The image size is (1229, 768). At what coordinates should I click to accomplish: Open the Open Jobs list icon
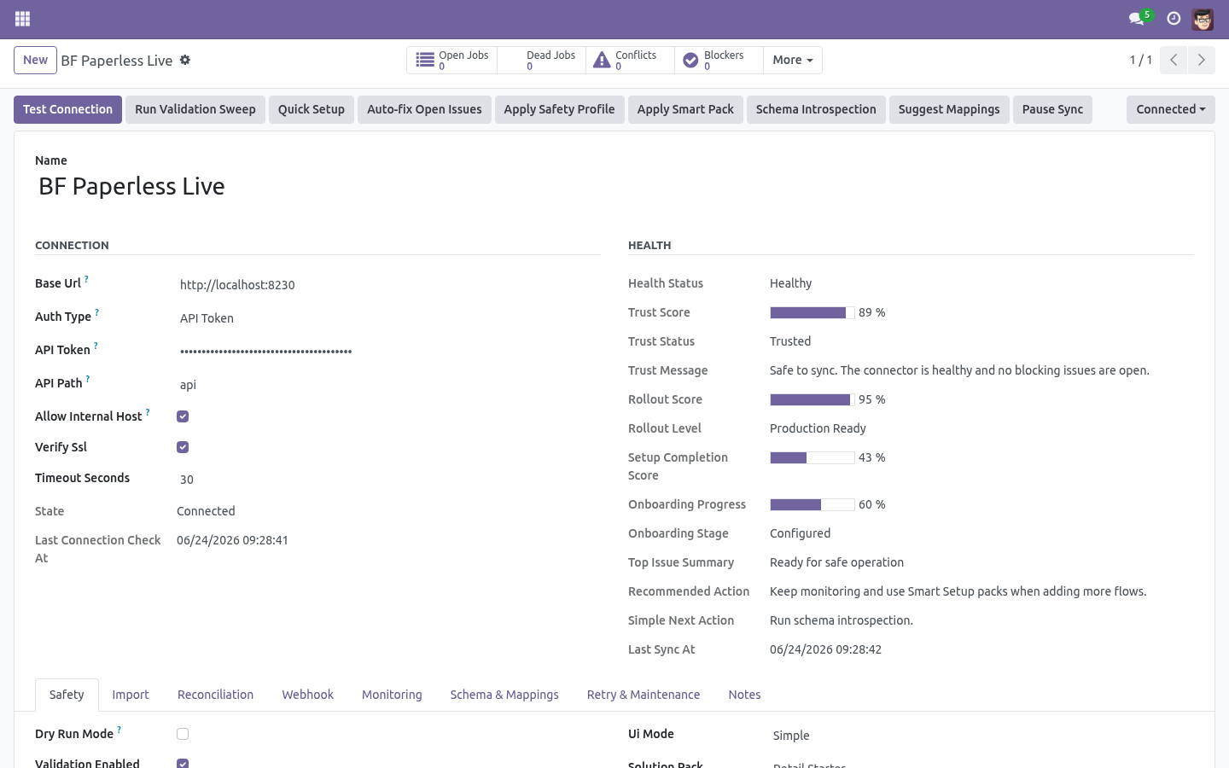click(x=425, y=60)
